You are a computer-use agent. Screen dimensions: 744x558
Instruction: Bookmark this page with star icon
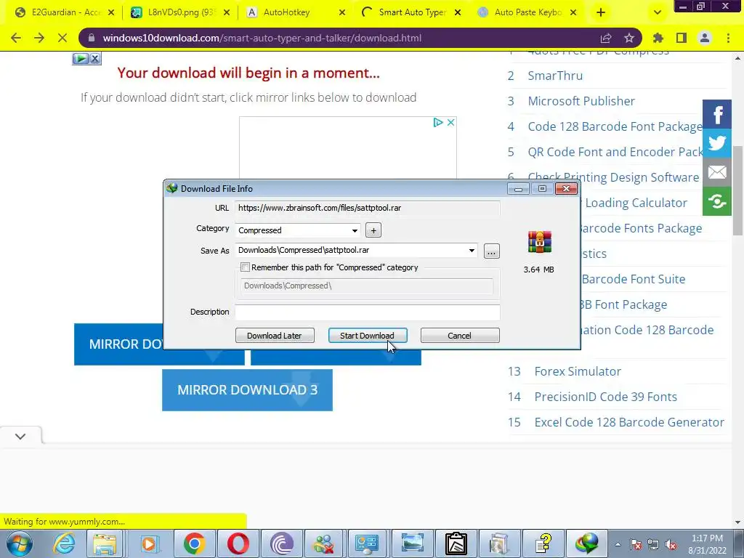pyautogui.click(x=629, y=38)
